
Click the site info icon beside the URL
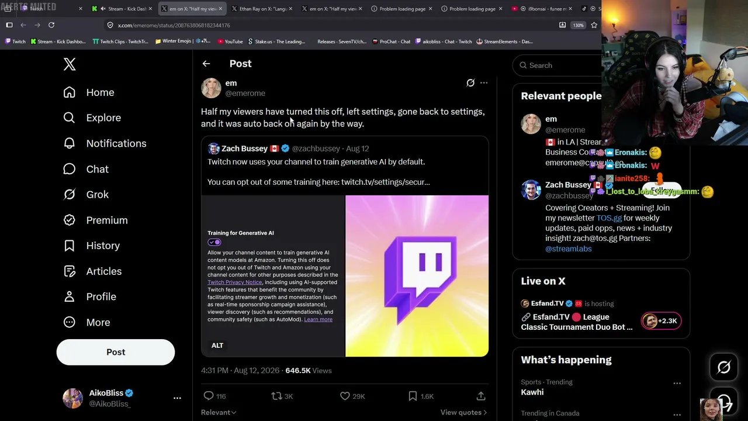pyautogui.click(x=110, y=25)
